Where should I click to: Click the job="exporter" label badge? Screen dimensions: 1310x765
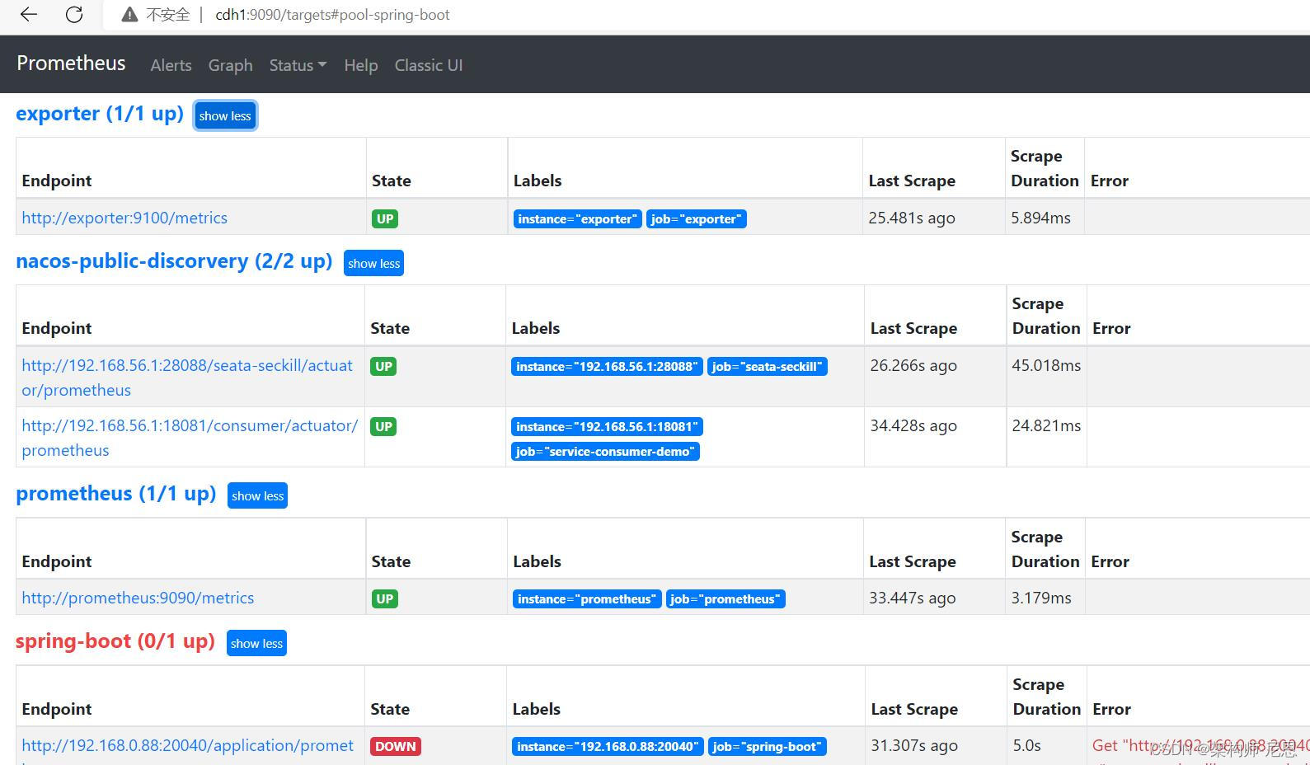tap(696, 218)
